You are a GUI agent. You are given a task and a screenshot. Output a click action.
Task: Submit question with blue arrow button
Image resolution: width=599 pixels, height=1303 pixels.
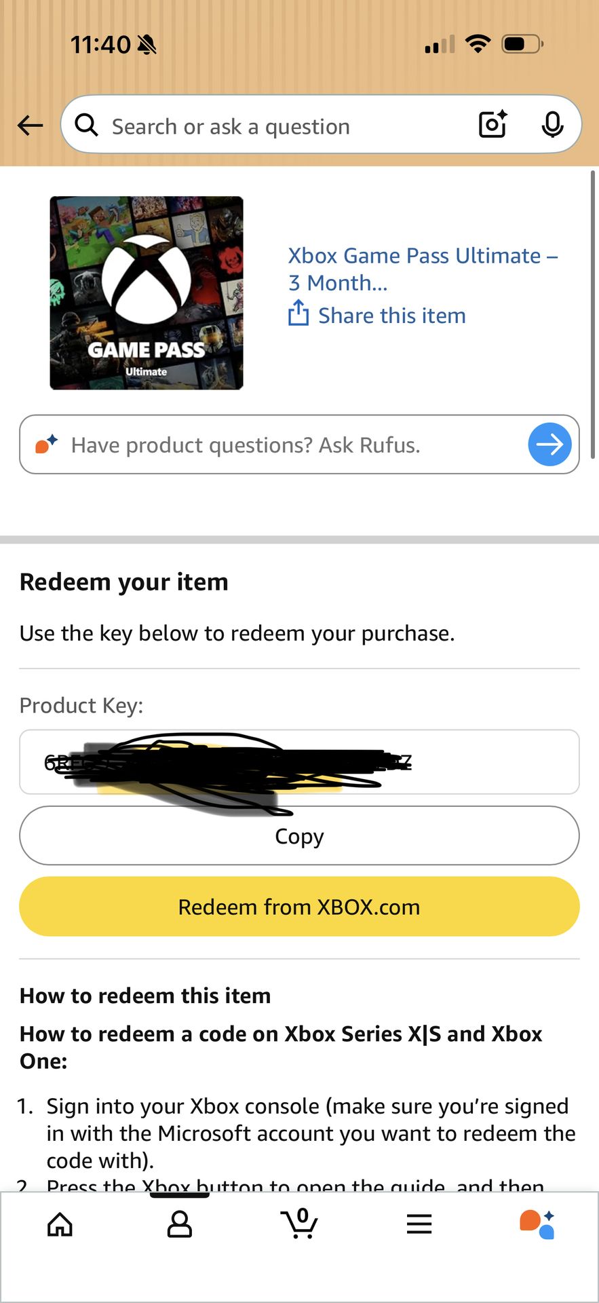point(549,445)
